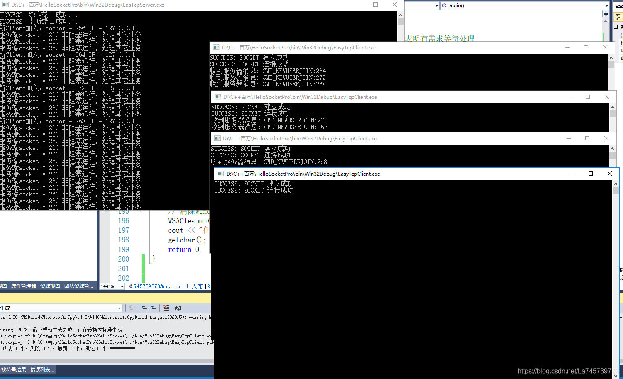
Task: Click the disabled find-message-in-code icon
Action: 131,308
